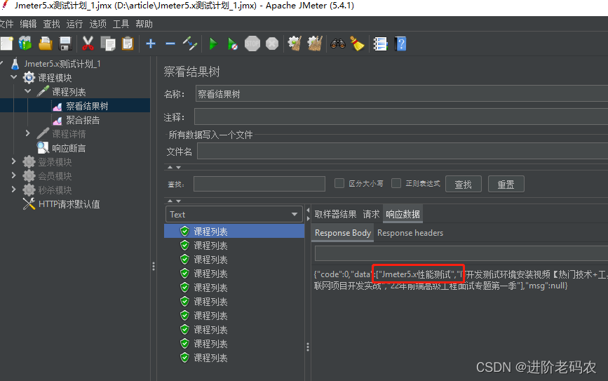Switch to Response Body tab
Screen dimensions: 608x381
tap(343, 233)
